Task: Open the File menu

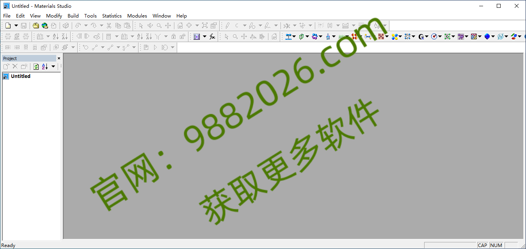Action: pos(7,16)
